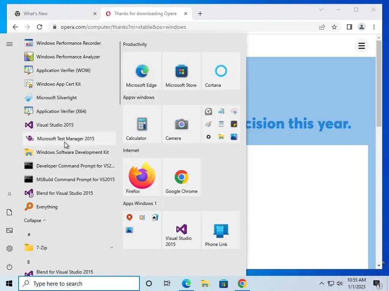Screen dimensions: 389x291
Task: Open the Microsoft Edge tile
Action: (142, 71)
